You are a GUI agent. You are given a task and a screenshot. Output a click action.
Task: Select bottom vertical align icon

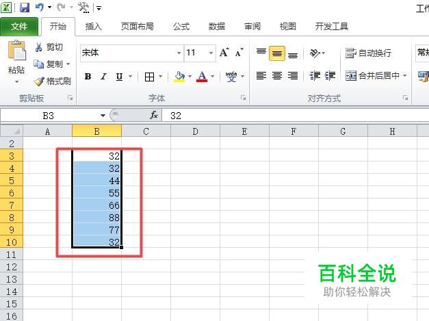point(293,55)
